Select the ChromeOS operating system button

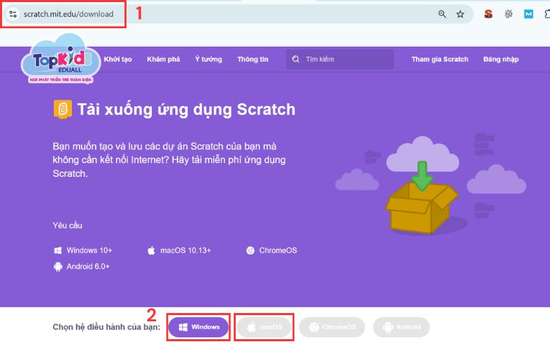tap(332, 327)
